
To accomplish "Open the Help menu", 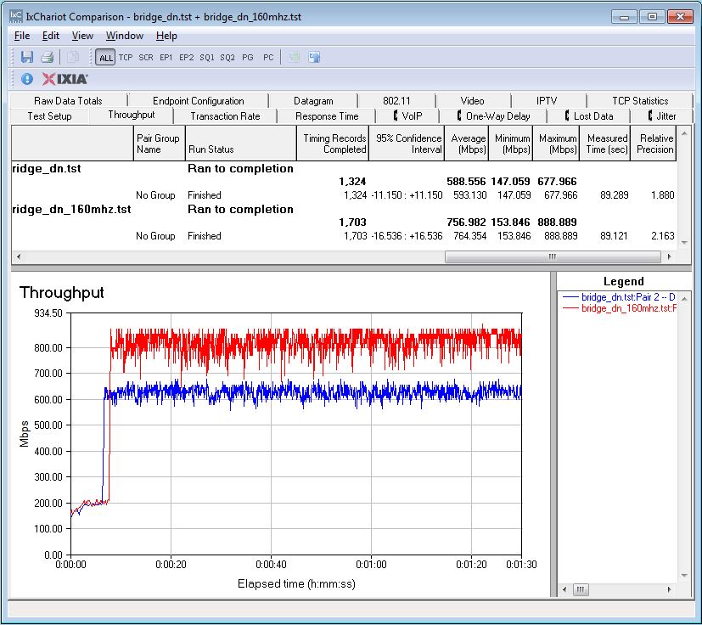I will click(x=166, y=36).
